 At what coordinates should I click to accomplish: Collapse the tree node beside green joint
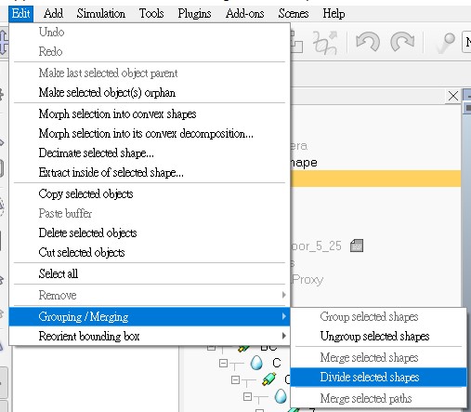235,379
